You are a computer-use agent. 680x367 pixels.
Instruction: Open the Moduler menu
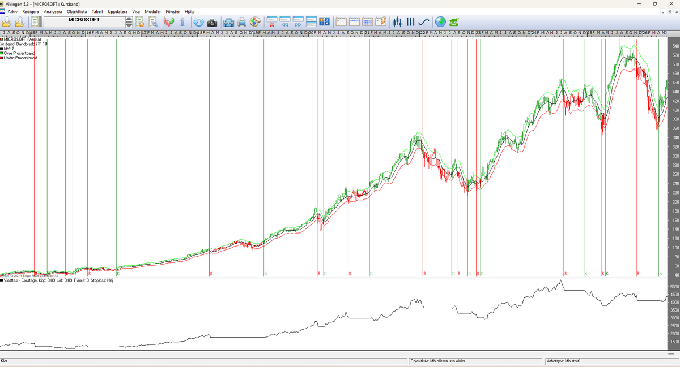153,11
